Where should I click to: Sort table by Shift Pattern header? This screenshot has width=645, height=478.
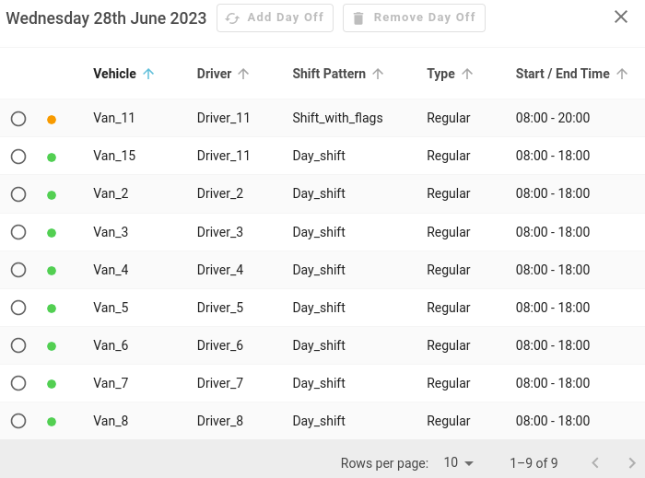coord(329,74)
